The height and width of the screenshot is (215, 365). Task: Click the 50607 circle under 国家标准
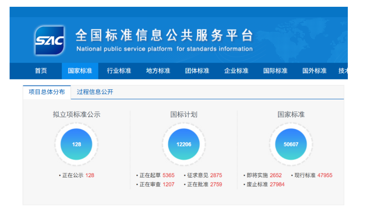pyautogui.click(x=291, y=144)
